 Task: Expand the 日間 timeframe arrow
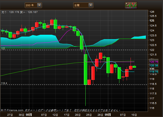(91, 5)
